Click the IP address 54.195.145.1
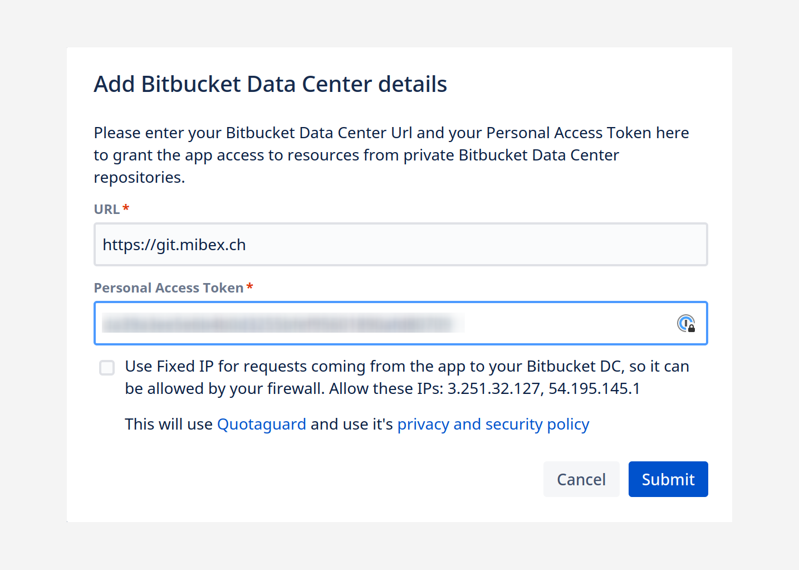Image resolution: width=799 pixels, height=570 pixels. [x=594, y=389]
